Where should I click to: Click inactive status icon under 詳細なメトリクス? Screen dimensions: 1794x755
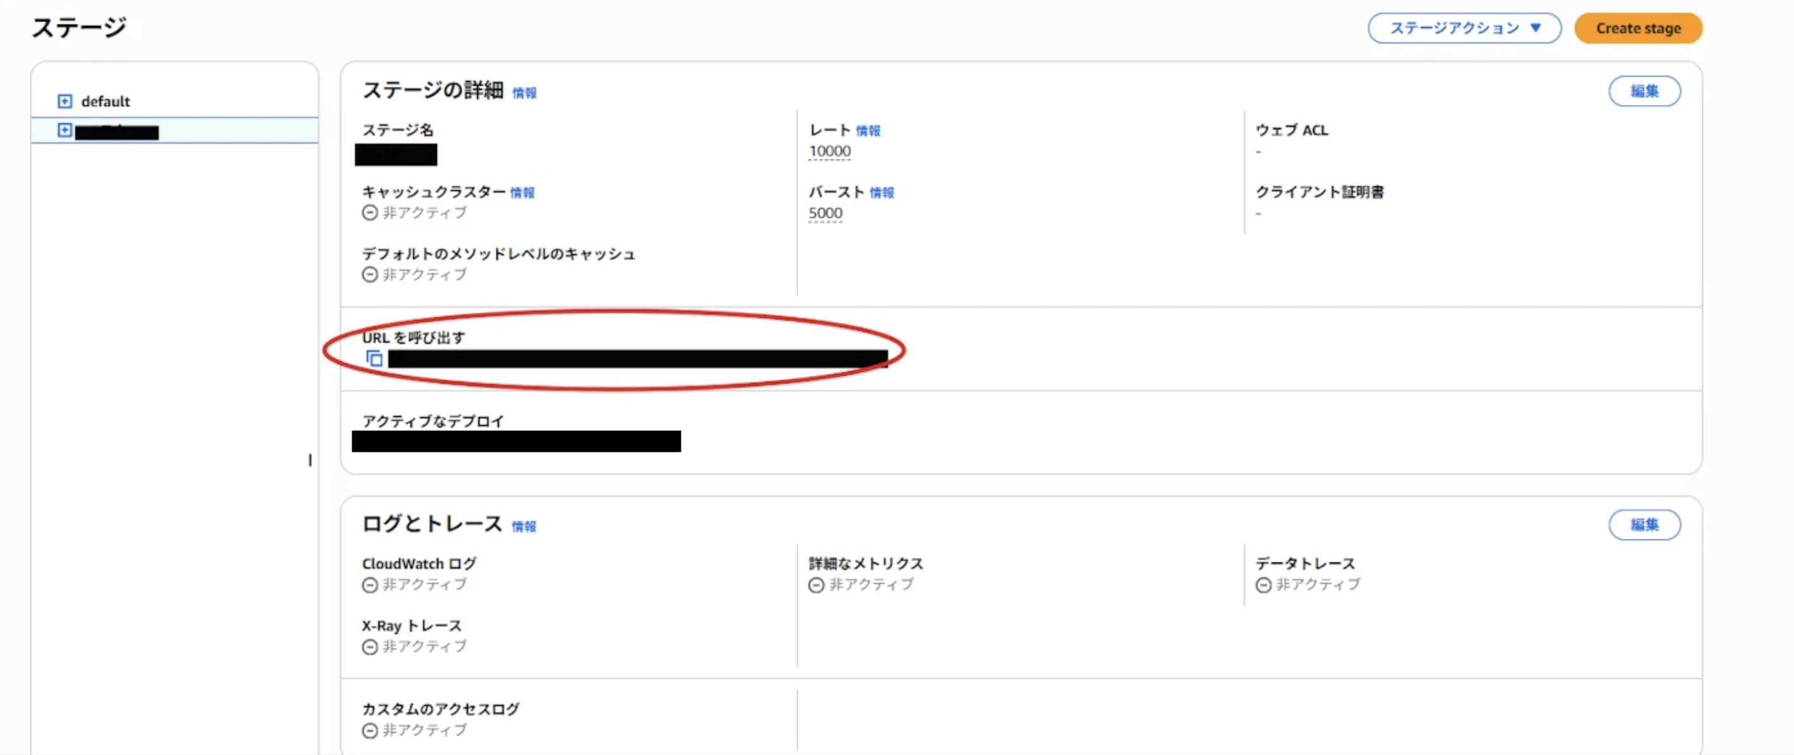tap(816, 585)
